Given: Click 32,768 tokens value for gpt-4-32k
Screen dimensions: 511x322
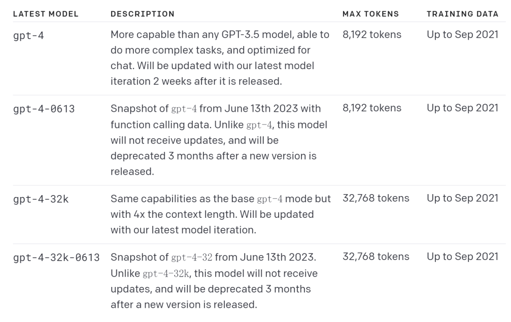Looking at the screenshot, I should (376, 198).
